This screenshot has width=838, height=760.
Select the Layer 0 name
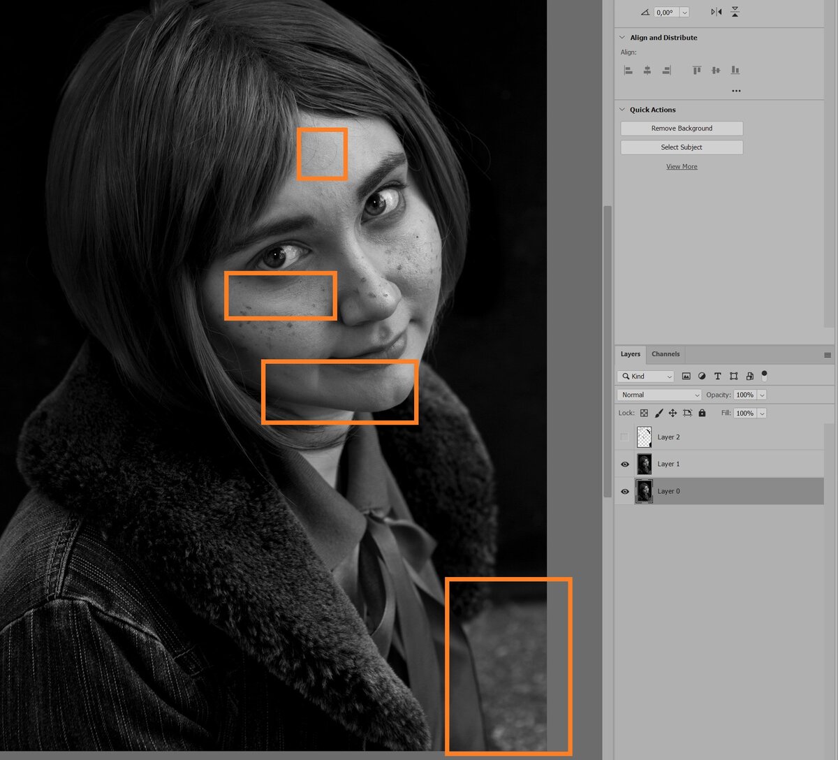tap(668, 491)
